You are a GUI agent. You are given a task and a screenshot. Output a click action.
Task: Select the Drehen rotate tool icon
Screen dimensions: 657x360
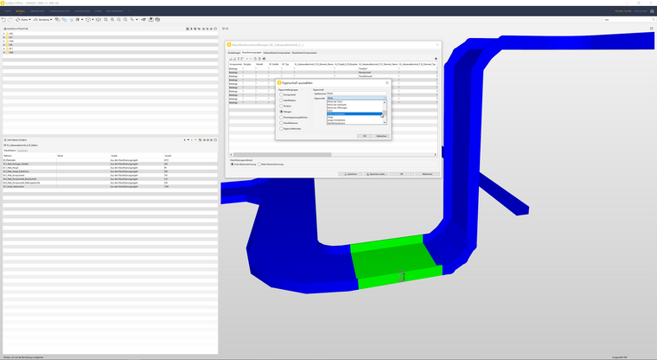[18, 20]
